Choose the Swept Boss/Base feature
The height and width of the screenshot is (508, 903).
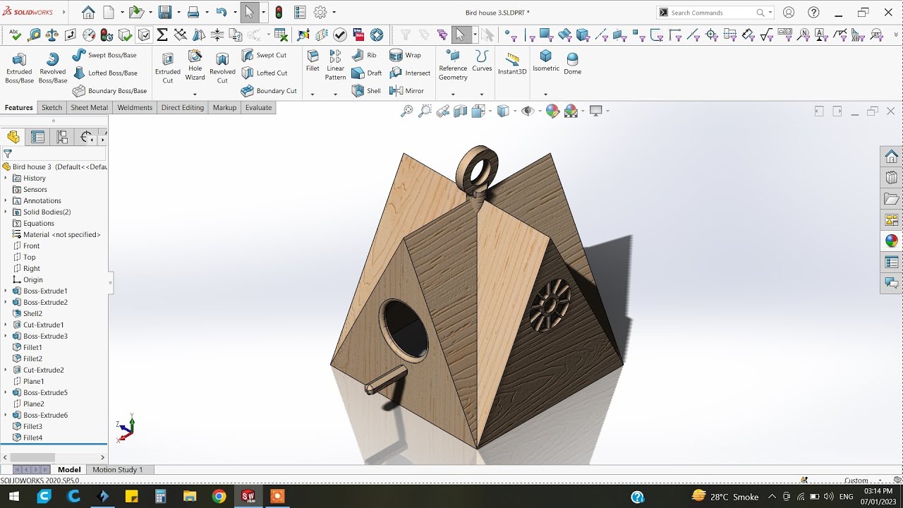[104, 55]
